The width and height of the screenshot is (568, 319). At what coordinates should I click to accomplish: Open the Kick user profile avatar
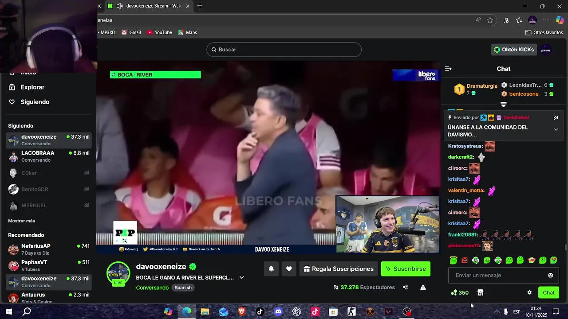[x=546, y=50]
